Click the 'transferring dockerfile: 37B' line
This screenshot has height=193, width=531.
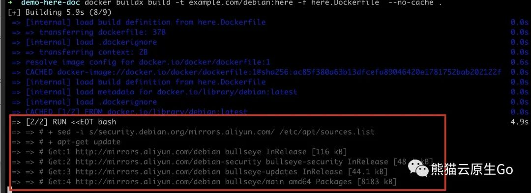coord(88,32)
